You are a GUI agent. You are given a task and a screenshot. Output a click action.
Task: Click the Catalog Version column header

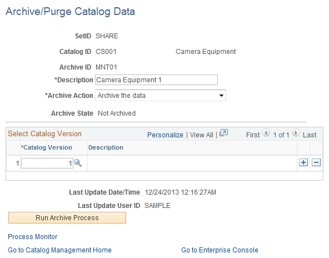tap(47, 147)
